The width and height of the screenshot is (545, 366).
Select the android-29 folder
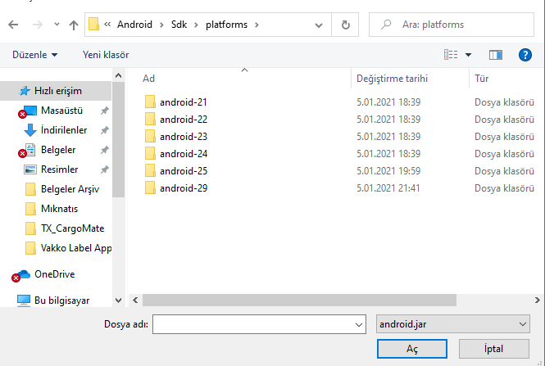[183, 188]
